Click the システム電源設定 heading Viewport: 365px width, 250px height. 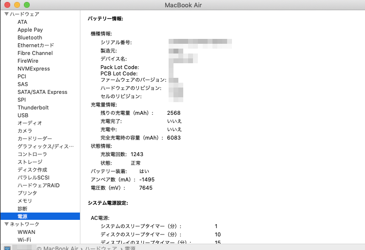pyautogui.click(x=108, y=203)
